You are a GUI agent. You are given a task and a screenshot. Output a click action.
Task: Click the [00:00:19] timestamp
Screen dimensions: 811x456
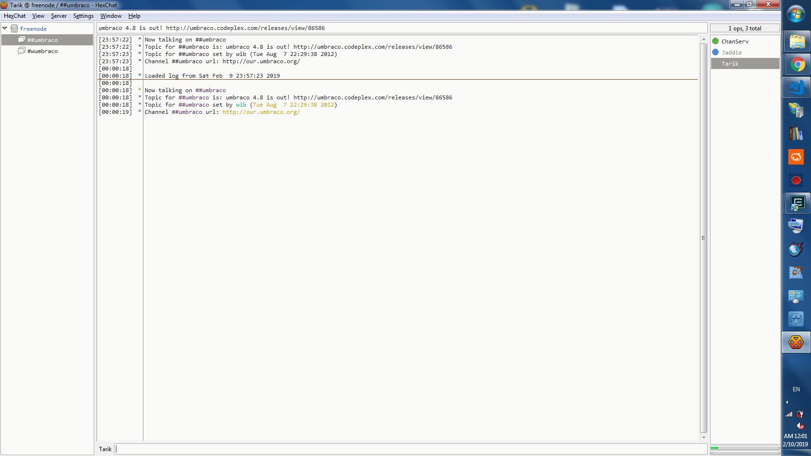click(115, 112)
